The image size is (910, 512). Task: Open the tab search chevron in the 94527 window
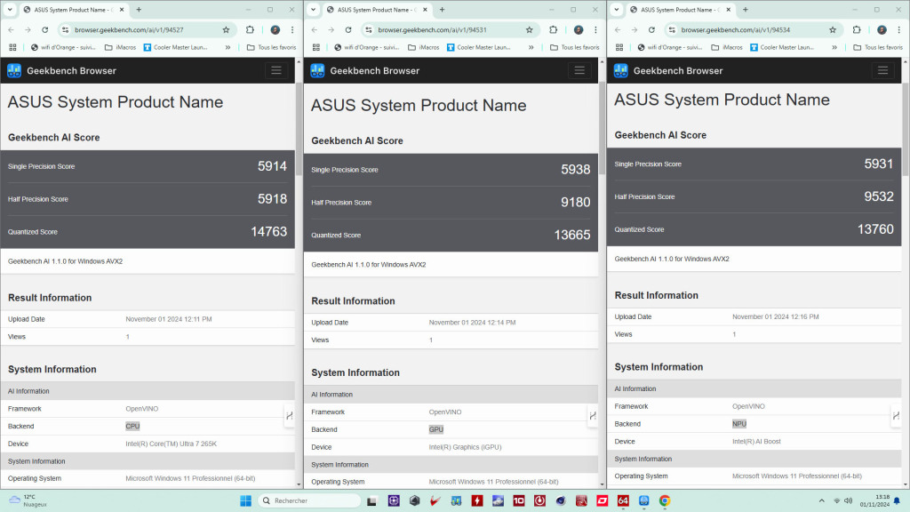10,9
